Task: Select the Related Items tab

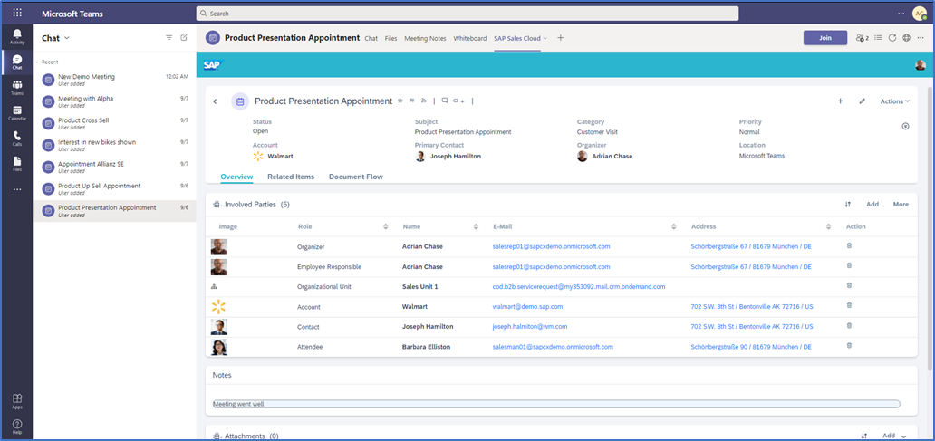Action: click(291, 177)
